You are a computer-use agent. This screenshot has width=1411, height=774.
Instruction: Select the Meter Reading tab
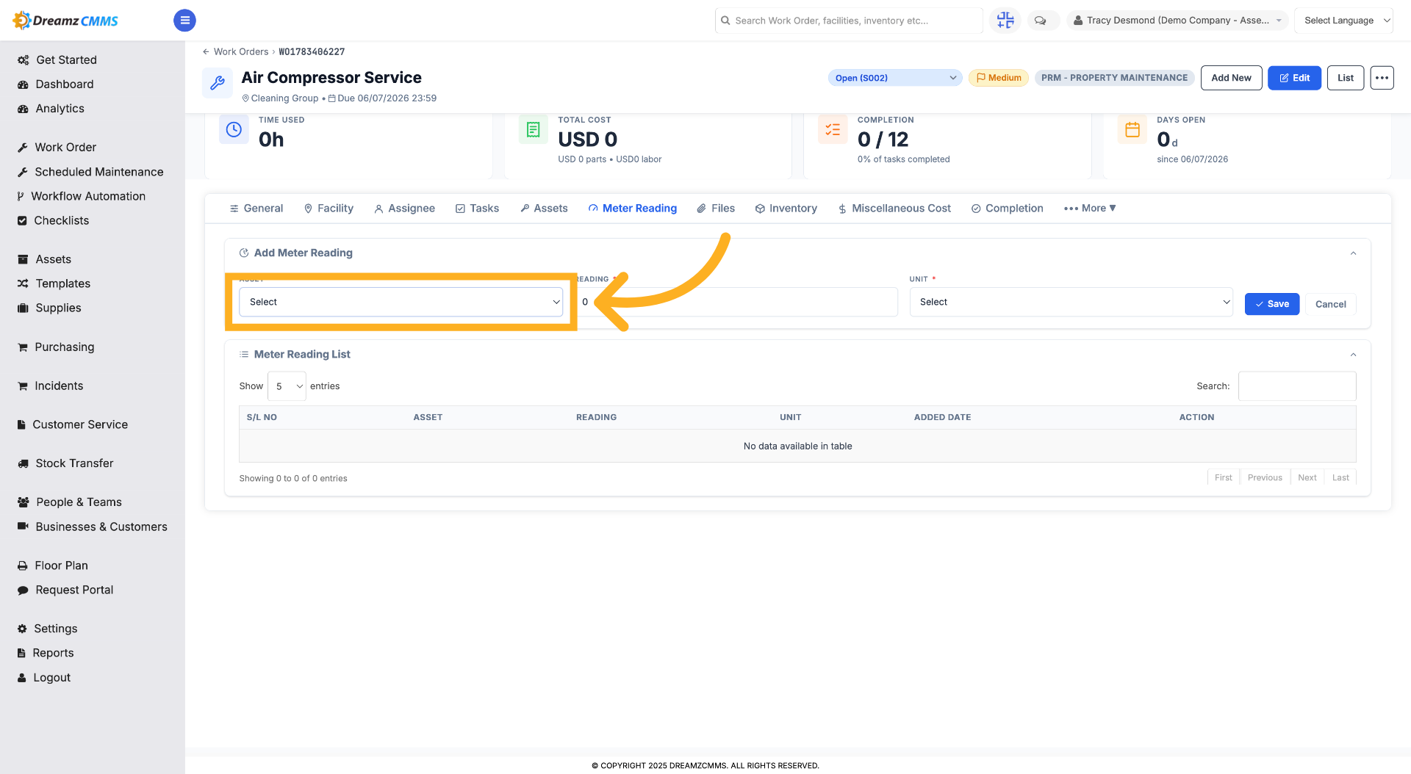pyautogui.click(x=633, y=209)
